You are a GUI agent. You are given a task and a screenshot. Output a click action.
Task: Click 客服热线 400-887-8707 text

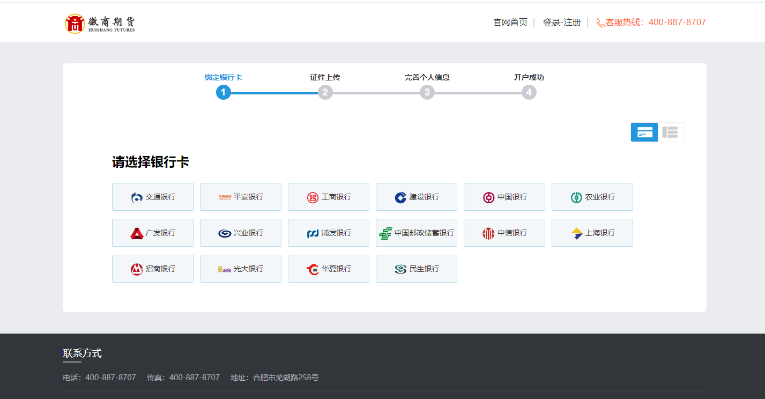656,23
